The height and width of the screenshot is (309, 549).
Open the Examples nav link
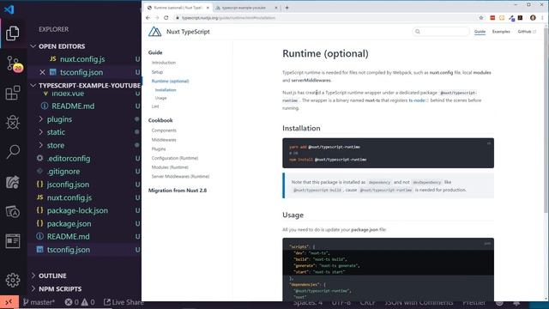501,32
